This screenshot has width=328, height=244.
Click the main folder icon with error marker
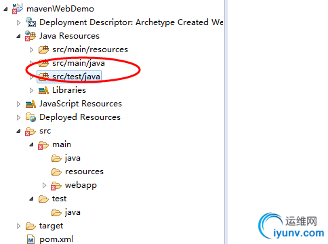click(x=43, y=145)
